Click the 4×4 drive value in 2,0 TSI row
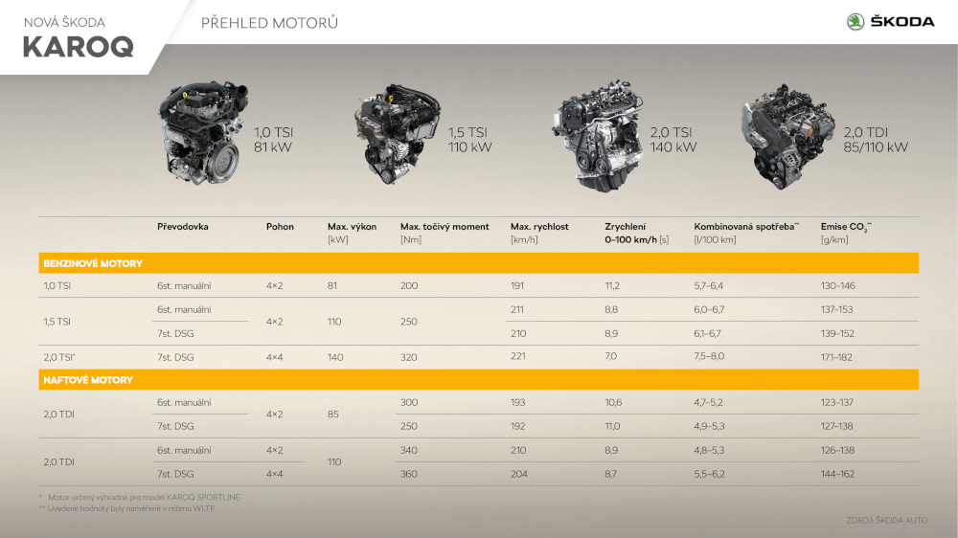This screenshot has width=958, height=538. (x=274, y=357)
